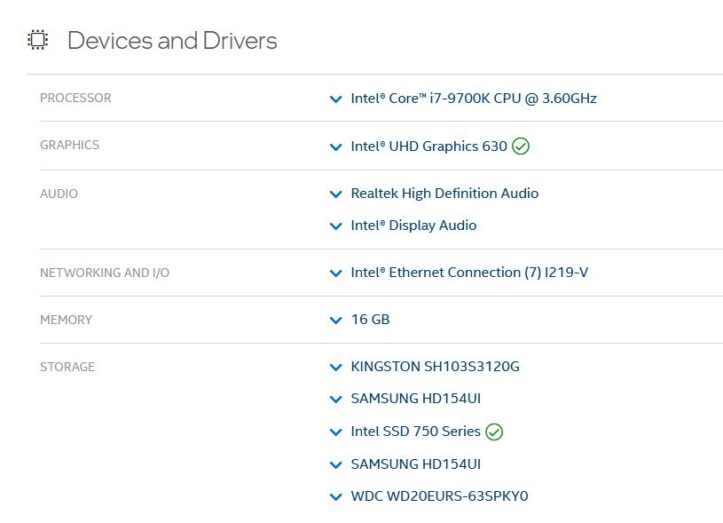The image size is (723, 523).
Task: Expand the 16 GB memory chevron
Action: (336, 321)
